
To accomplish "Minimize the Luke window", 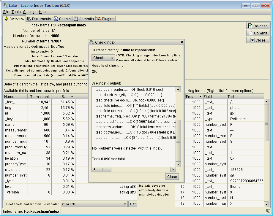I will click(x=246, y=6).
